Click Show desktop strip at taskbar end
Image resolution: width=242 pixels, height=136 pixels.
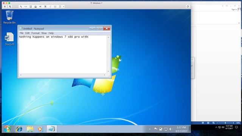(x=190, y=129)
